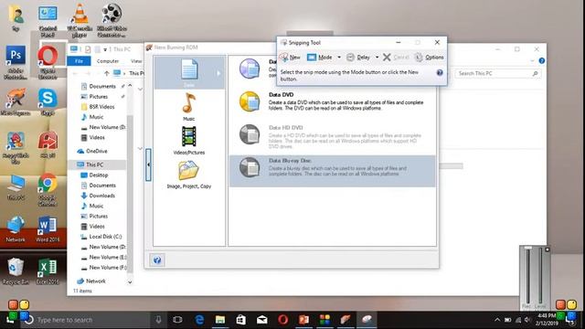This screenshot has height=329, width=585.
Task: Select the Videos/Pictures category in Nero
Action: pyautogui.click(x=189, y=140)
